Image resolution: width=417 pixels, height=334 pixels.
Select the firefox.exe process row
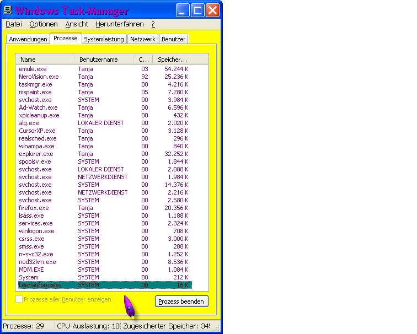coord(34,208)
